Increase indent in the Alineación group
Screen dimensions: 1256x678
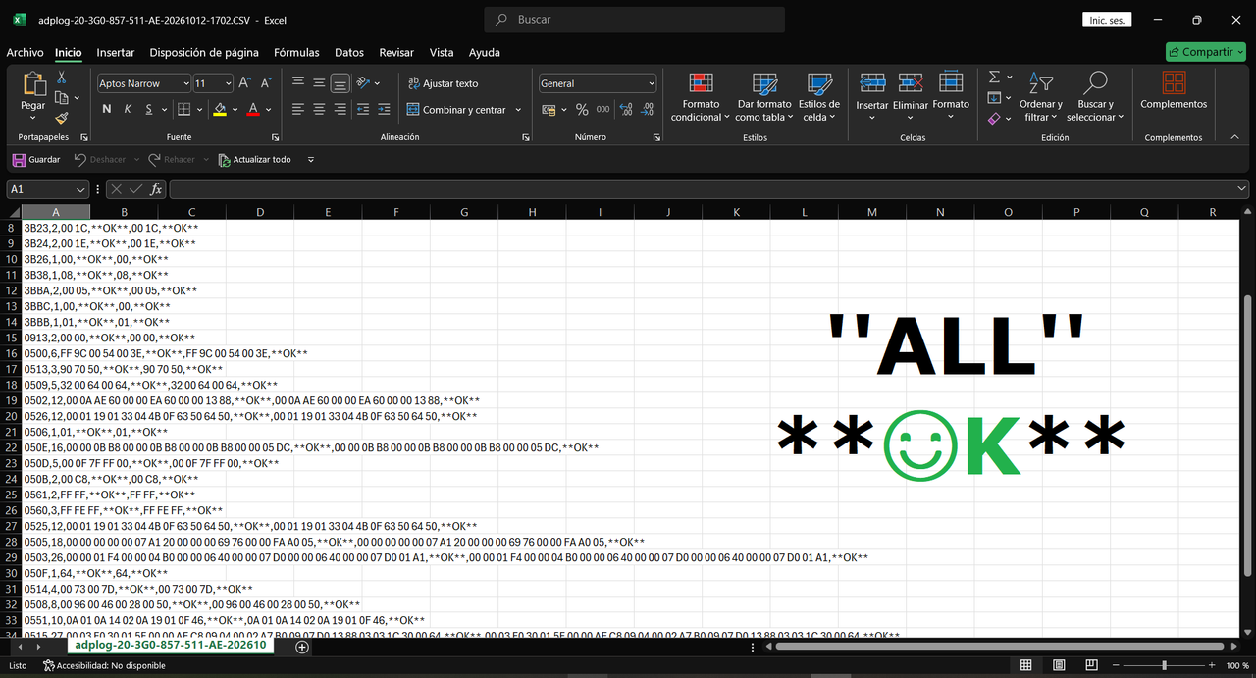[385, 110]
